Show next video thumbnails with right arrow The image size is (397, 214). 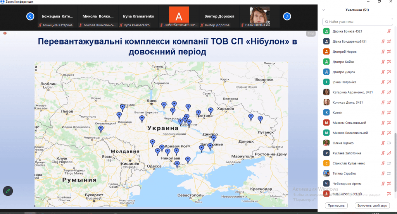coord(287,16)
